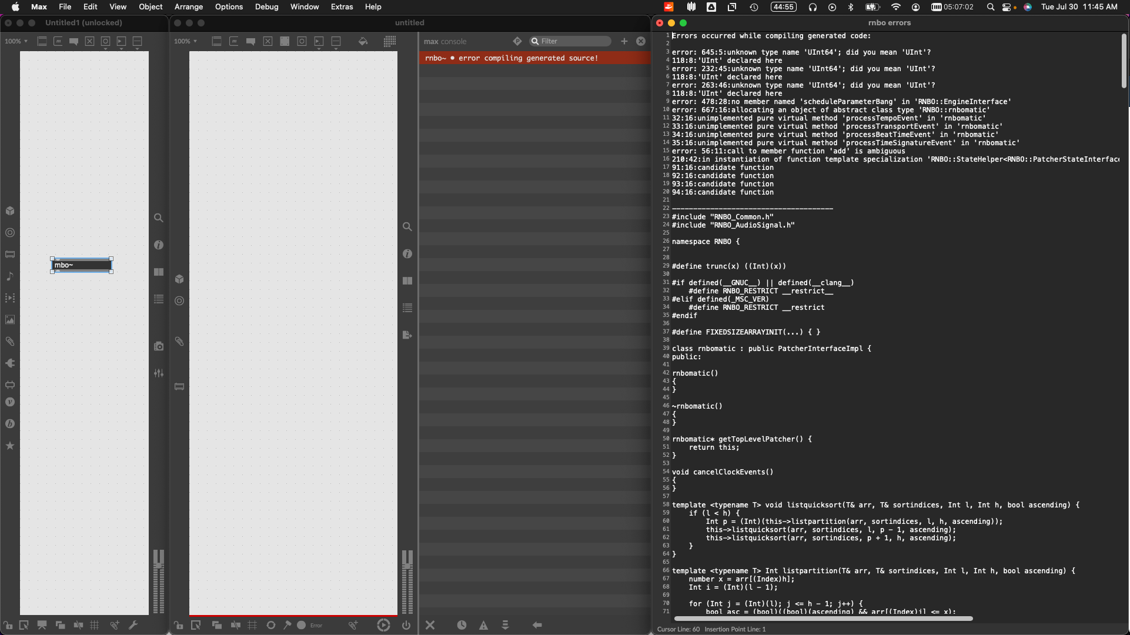Open the star favorites in the Untitled1 sidebar

coord(10,445)
